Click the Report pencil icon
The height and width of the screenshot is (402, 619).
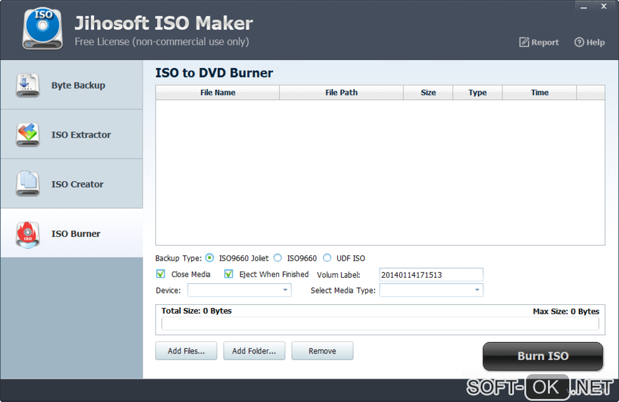click(524, 42)
